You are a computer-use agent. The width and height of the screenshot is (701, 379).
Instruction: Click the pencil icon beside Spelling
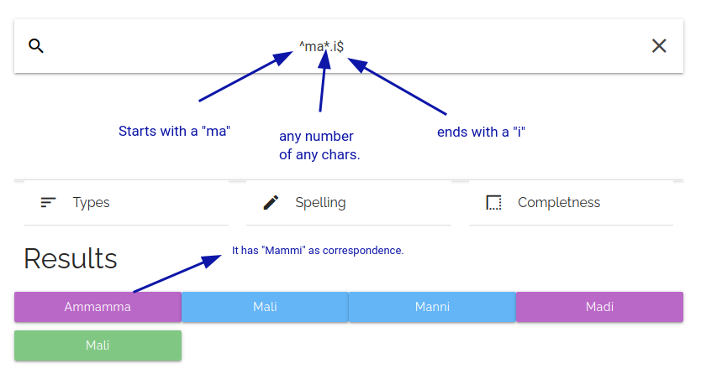coord(271,202)
